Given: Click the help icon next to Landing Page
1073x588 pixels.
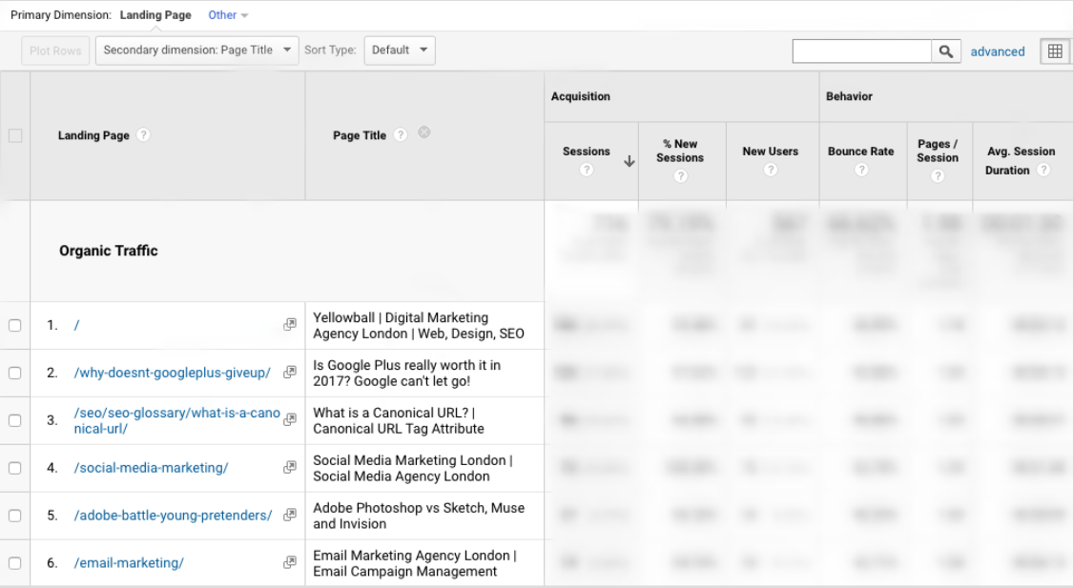Looking at the screenshot, I should 143,136.
